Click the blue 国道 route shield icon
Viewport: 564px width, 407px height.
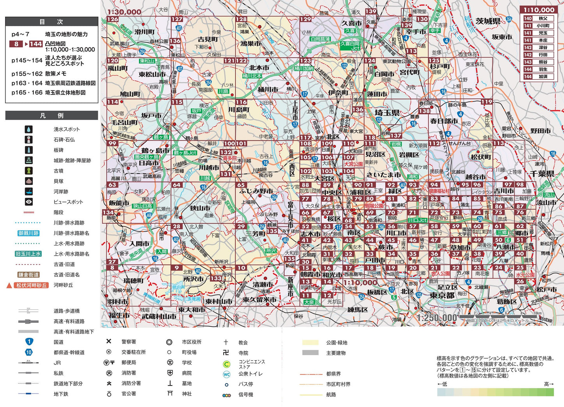coord(28,342)
